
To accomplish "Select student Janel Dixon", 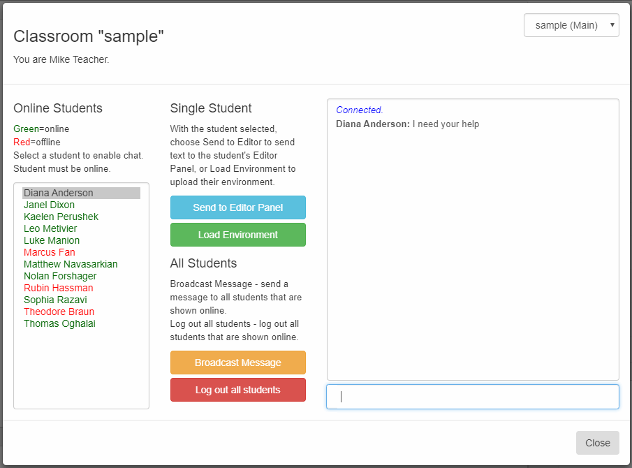I will tap(49, 205).
